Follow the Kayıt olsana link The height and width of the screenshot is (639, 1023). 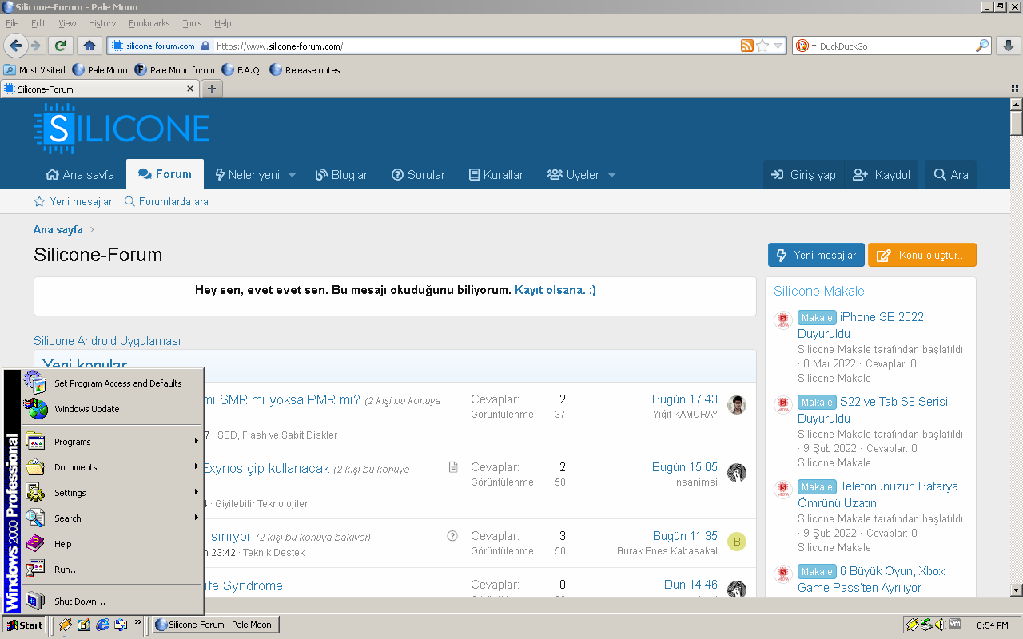pos(555,290)
